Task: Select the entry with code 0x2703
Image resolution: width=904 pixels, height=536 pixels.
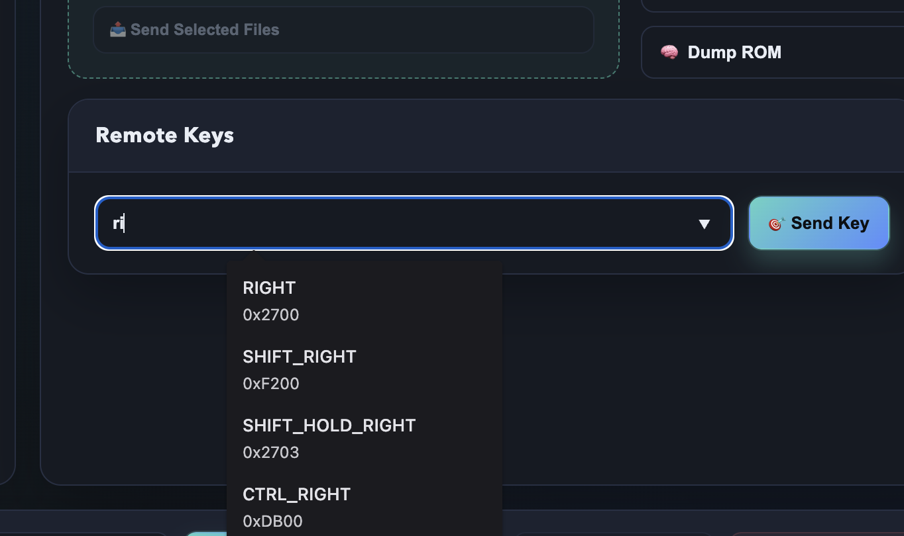Action: point(271,453)
